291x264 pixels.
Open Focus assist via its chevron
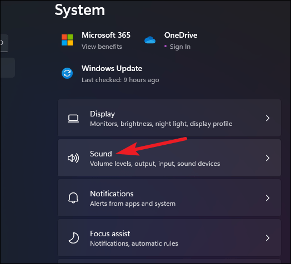coord(268,238)
